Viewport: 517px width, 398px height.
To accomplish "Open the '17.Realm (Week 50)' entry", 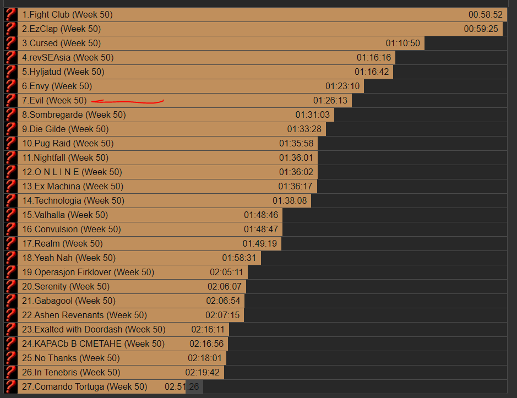I will 62,243.
